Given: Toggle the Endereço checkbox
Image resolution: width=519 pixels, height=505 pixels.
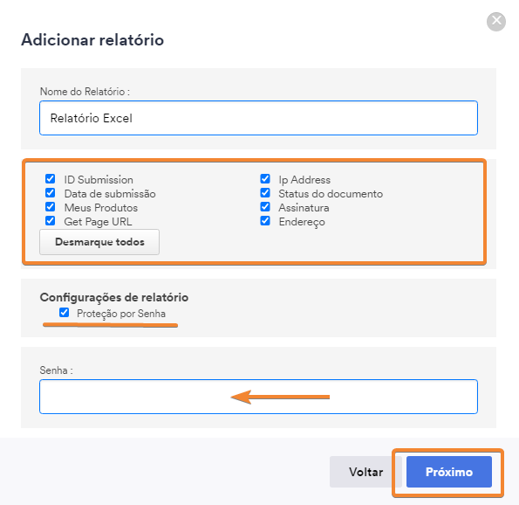Looking at the screenshot, I should [x=265, y=220].
